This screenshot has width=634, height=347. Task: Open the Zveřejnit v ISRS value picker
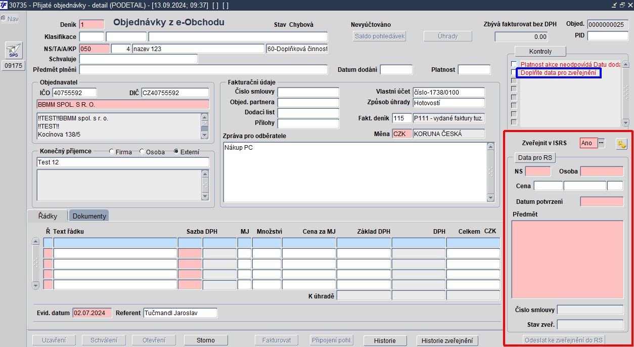[x=601, y=143]
